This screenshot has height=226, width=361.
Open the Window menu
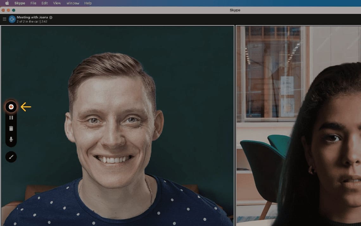(x=73, y=3)
